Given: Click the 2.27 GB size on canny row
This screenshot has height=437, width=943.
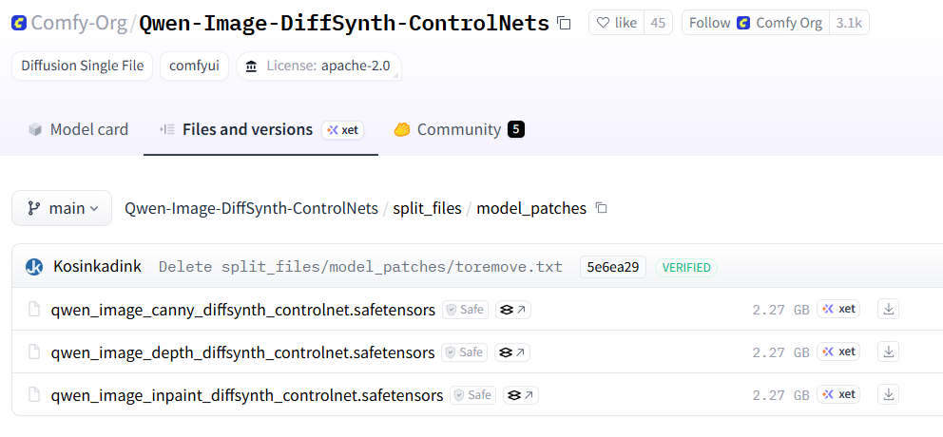Looking at the screenshot, I should (x=780, y=310).
